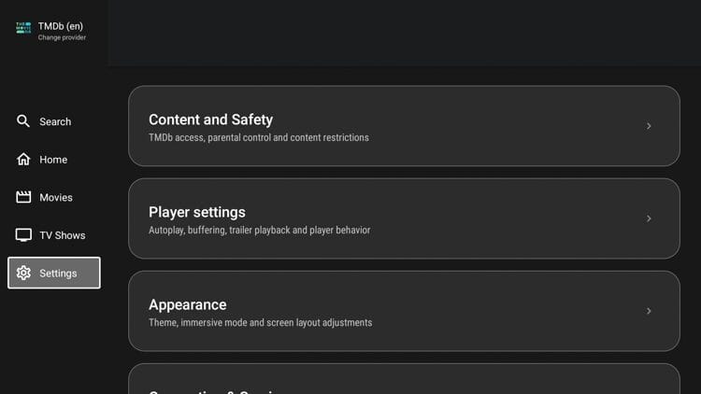701x394 pixels.
Task: Click the Settings gear icon
Action: tap(23, 273)
